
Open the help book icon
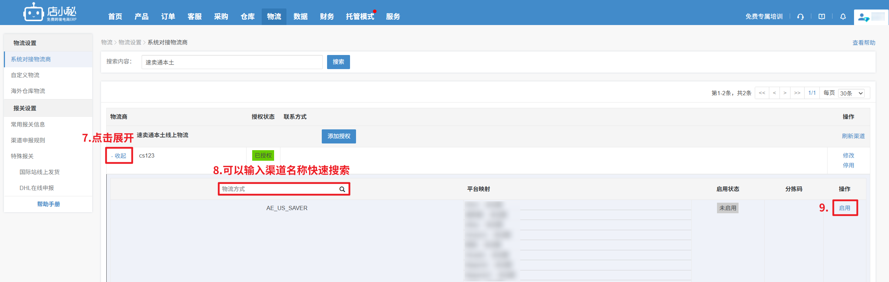pyautogui.click(x=822, y=17)
